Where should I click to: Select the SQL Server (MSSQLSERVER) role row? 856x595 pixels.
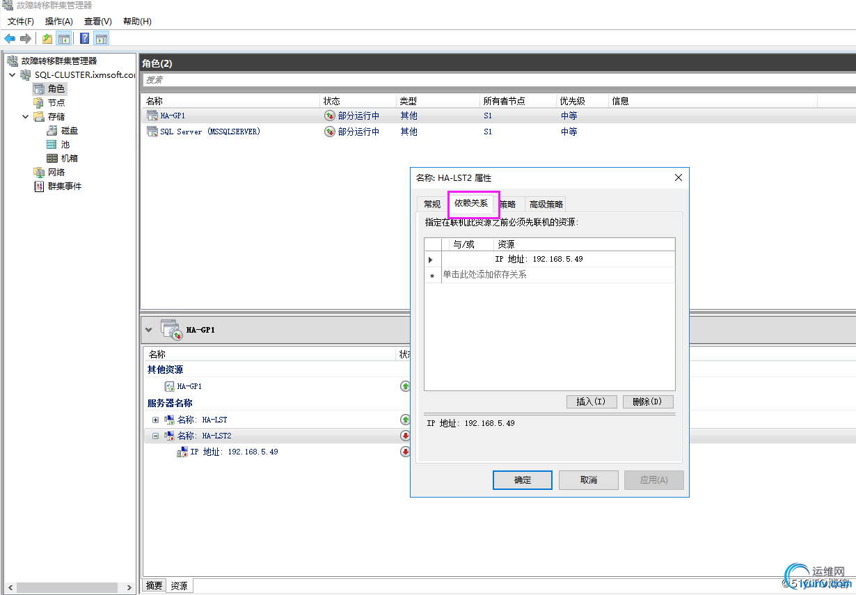[x=497, y=132]
